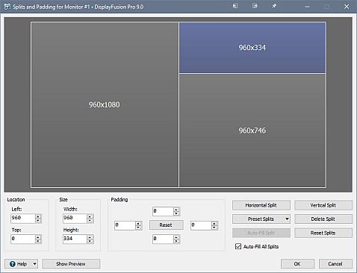Increase the right padding value
The image size is (357, 273).
[x=214, y=223]
